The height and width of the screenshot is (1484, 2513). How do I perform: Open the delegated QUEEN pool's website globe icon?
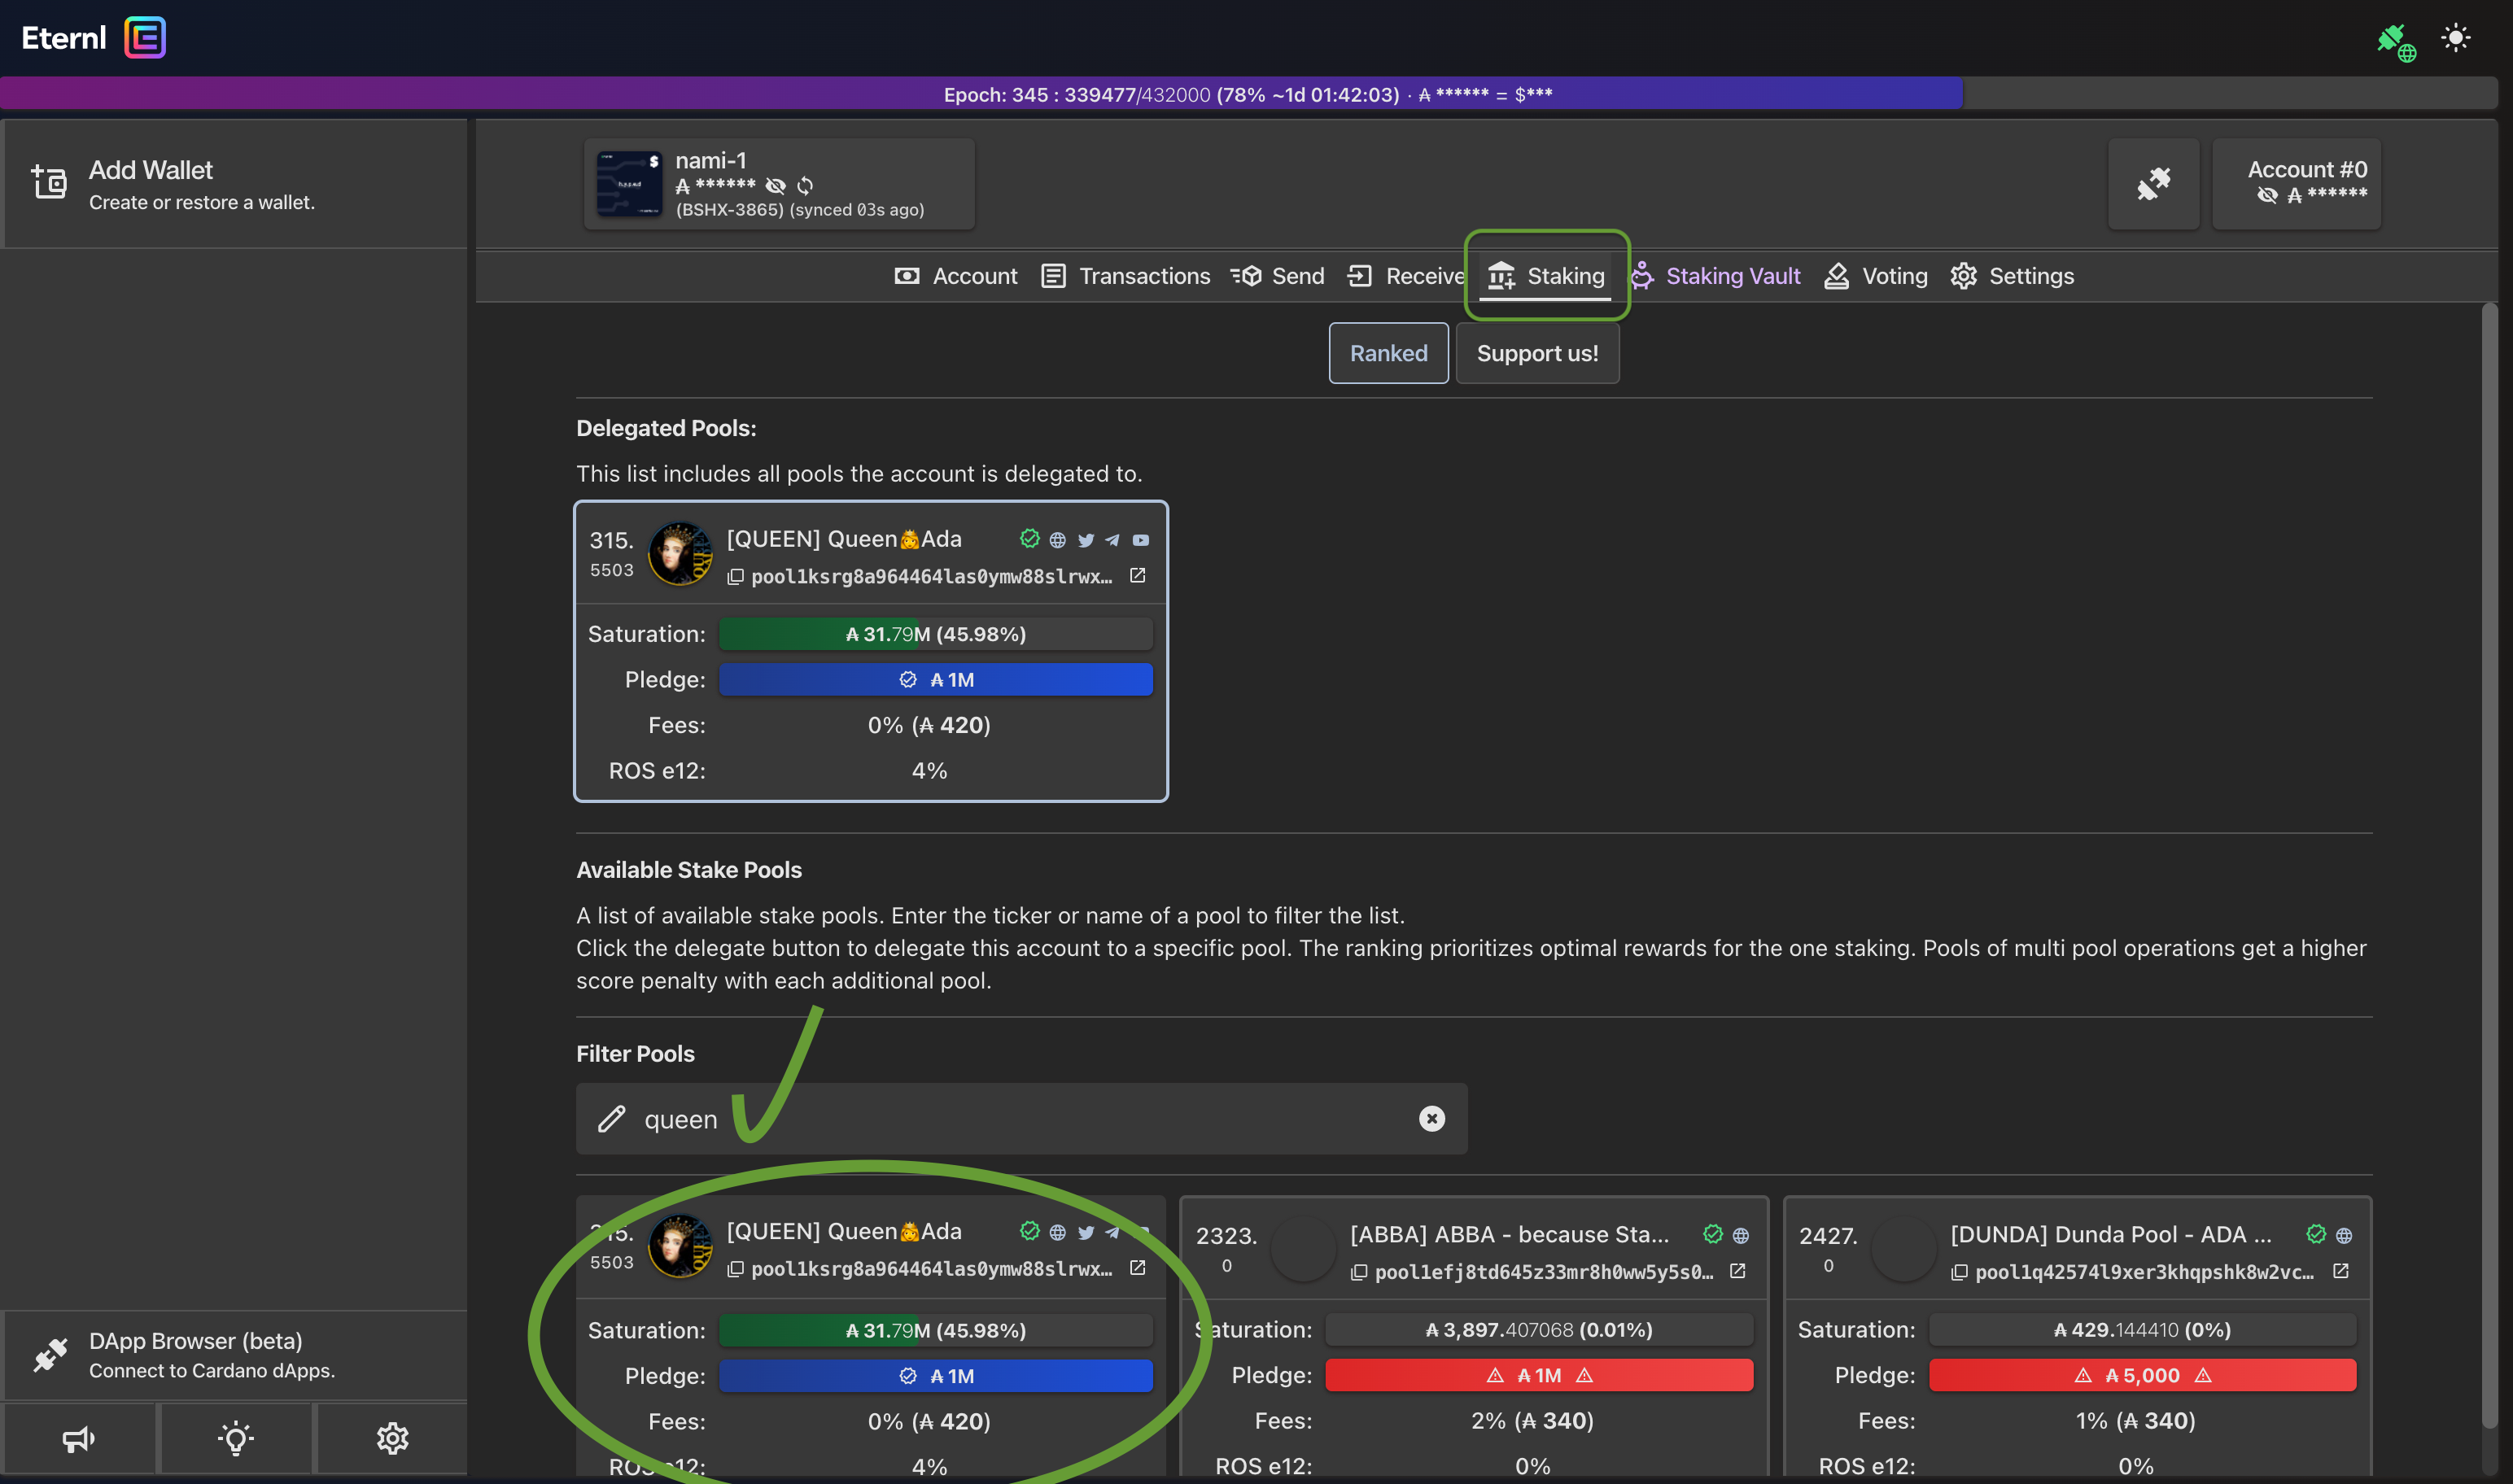pos(1057,540)
